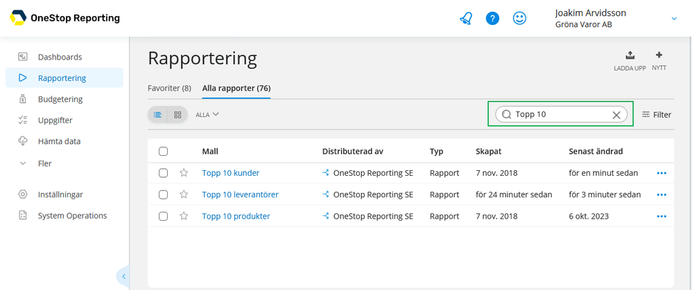Sort by the Typ column header
The height and width of the screenshot is (290, 692).
tap(436, 152)
